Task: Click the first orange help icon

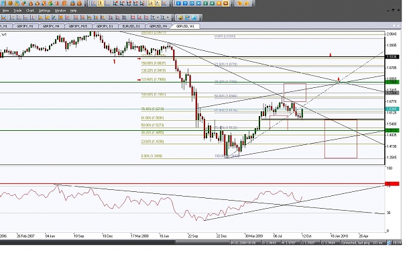Action: (x=240, y=3)
